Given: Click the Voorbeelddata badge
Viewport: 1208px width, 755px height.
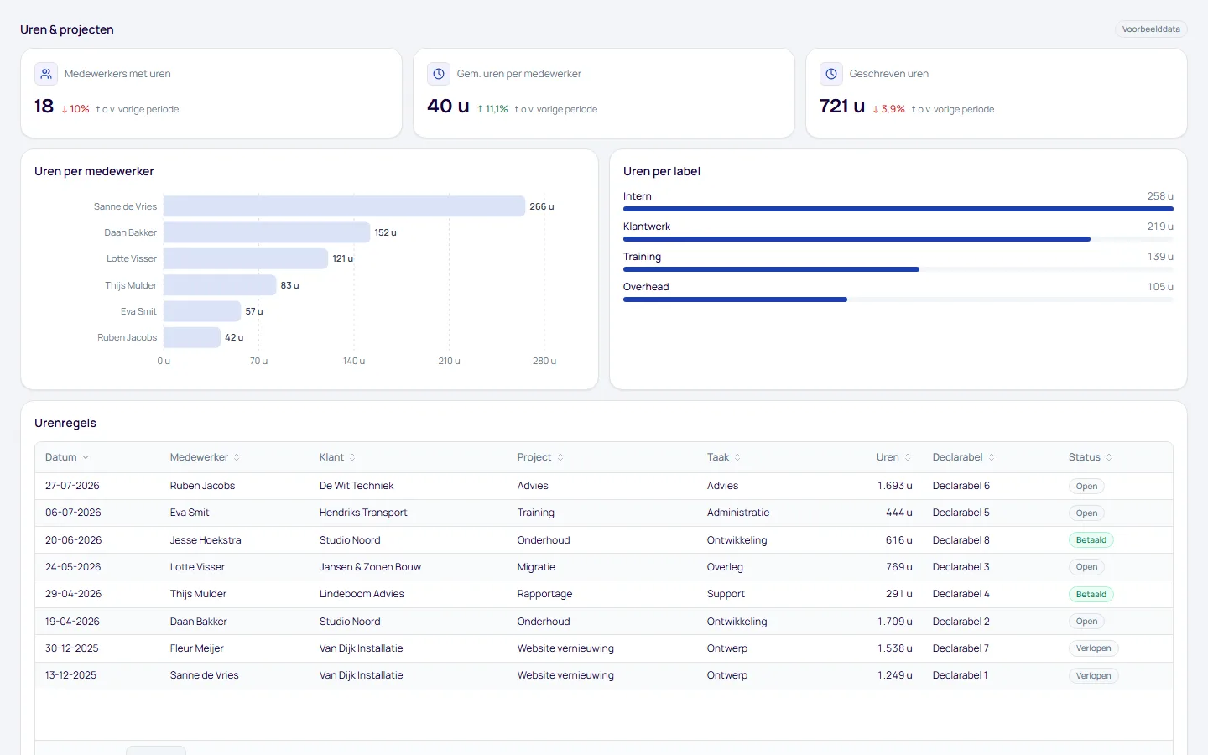Looking at the screenshot, I should (1151, 29).
